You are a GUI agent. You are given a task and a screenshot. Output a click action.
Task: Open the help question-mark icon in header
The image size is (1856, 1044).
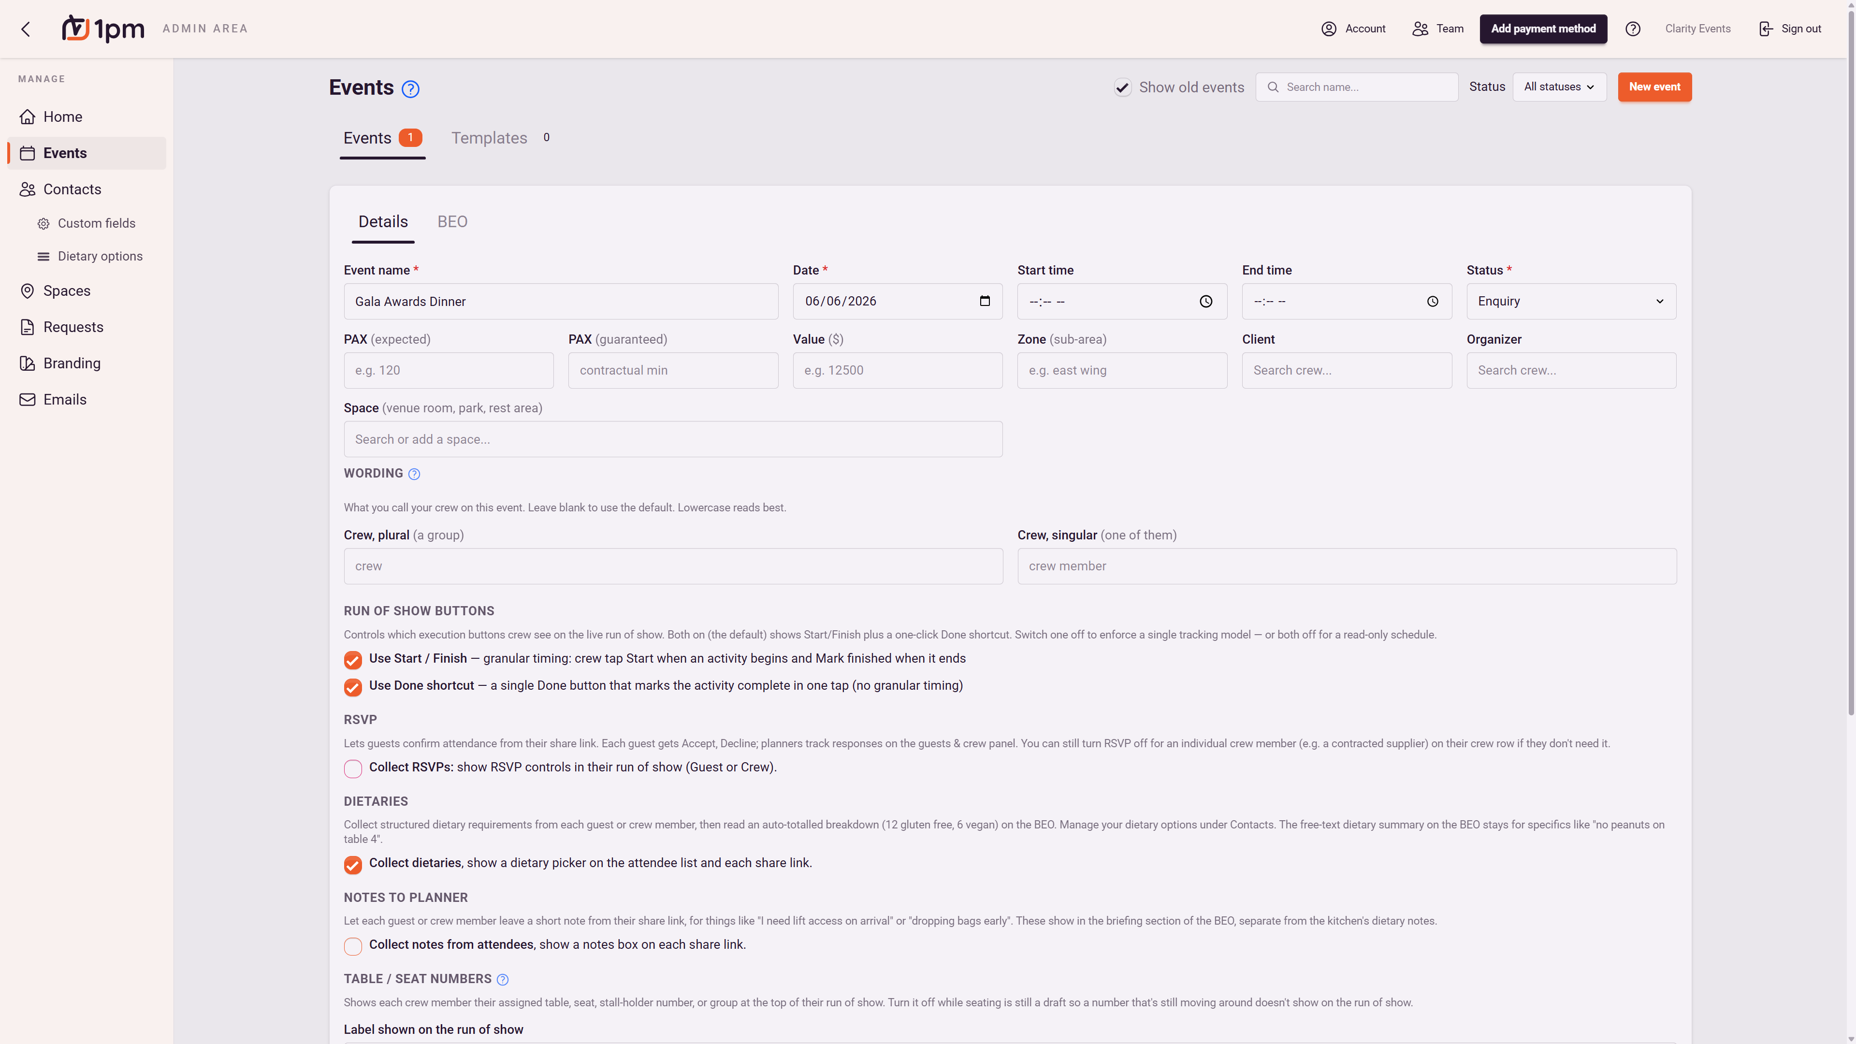click(x=1633, y=29)
